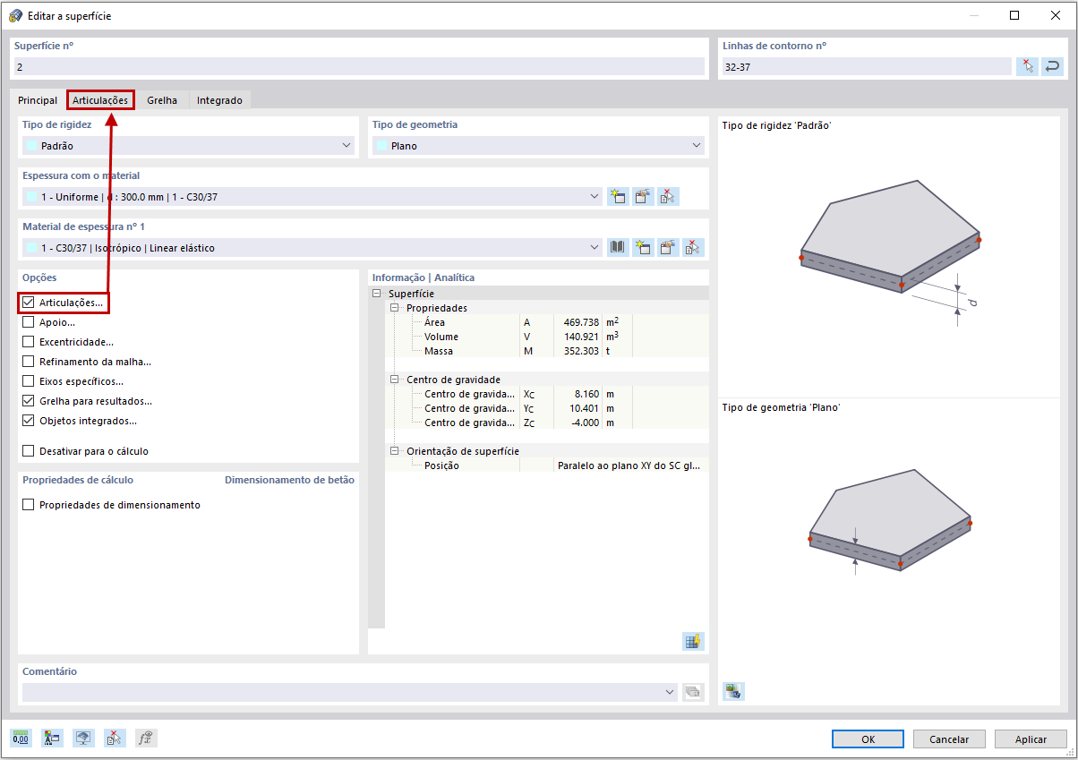
Task: Click the dialog title bar app icon
Action: click(x=15, y=15)
